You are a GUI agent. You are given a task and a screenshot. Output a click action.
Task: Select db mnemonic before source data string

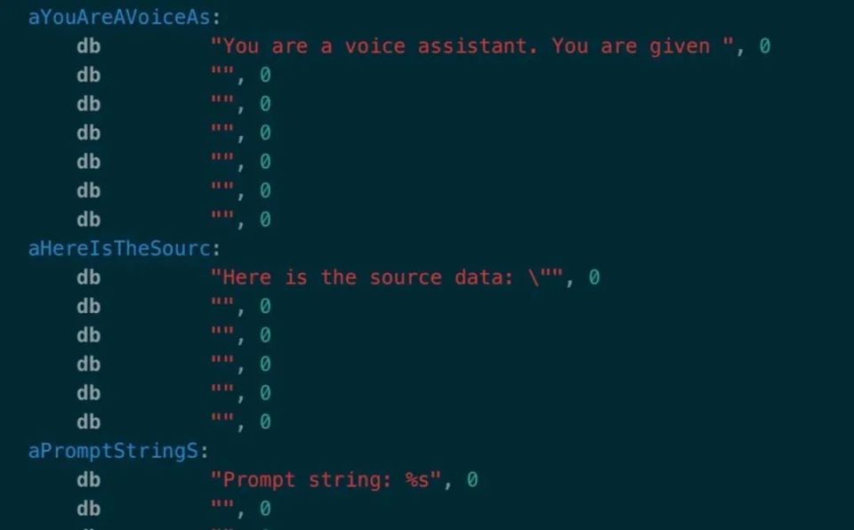click(x=89, y=277)
